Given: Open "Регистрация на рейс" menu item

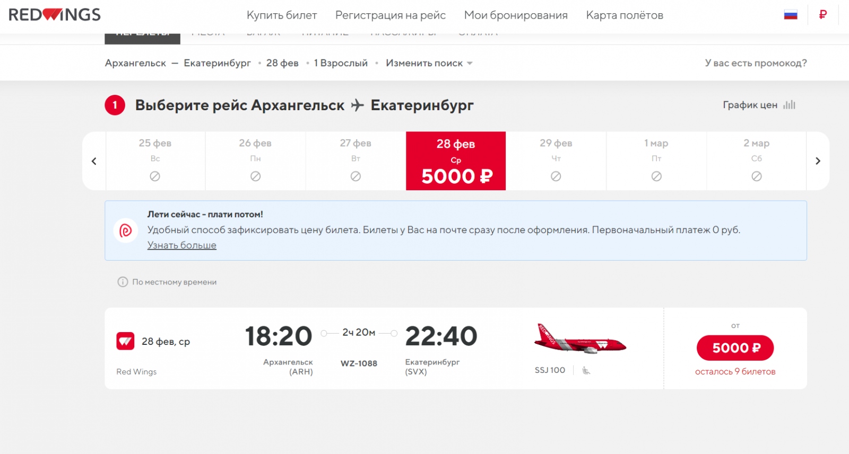Looking at the screenshot, I should pyautogui.click(x=391, y=15).
